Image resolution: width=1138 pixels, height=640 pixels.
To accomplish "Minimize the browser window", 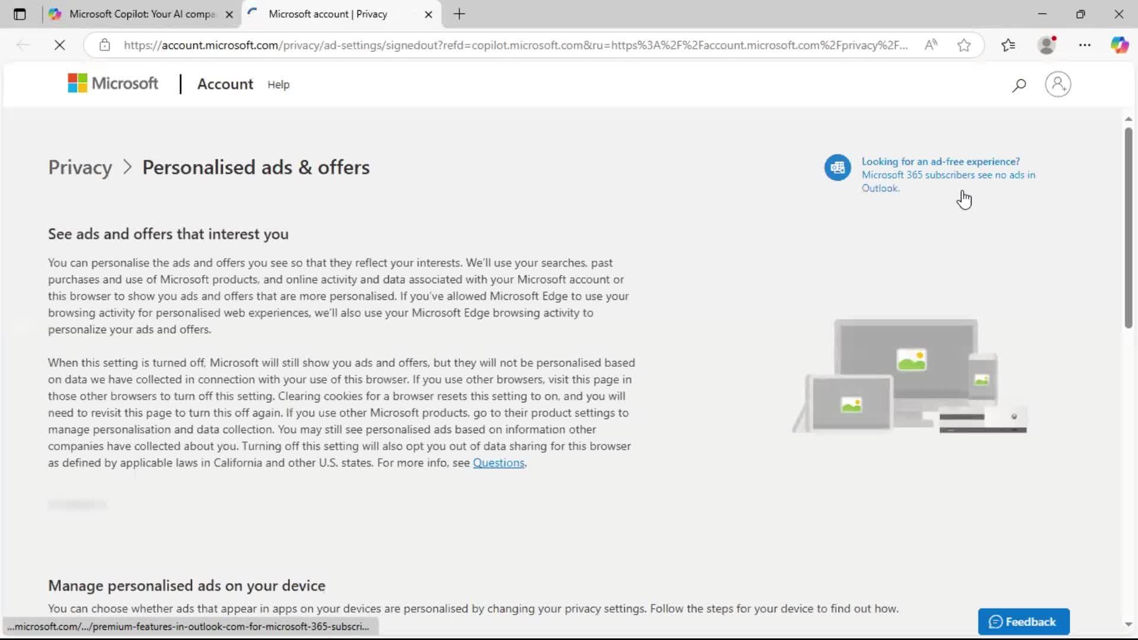I will (1043, 14).
